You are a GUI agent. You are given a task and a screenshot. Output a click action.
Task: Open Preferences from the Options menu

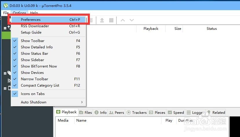point(49,20)
